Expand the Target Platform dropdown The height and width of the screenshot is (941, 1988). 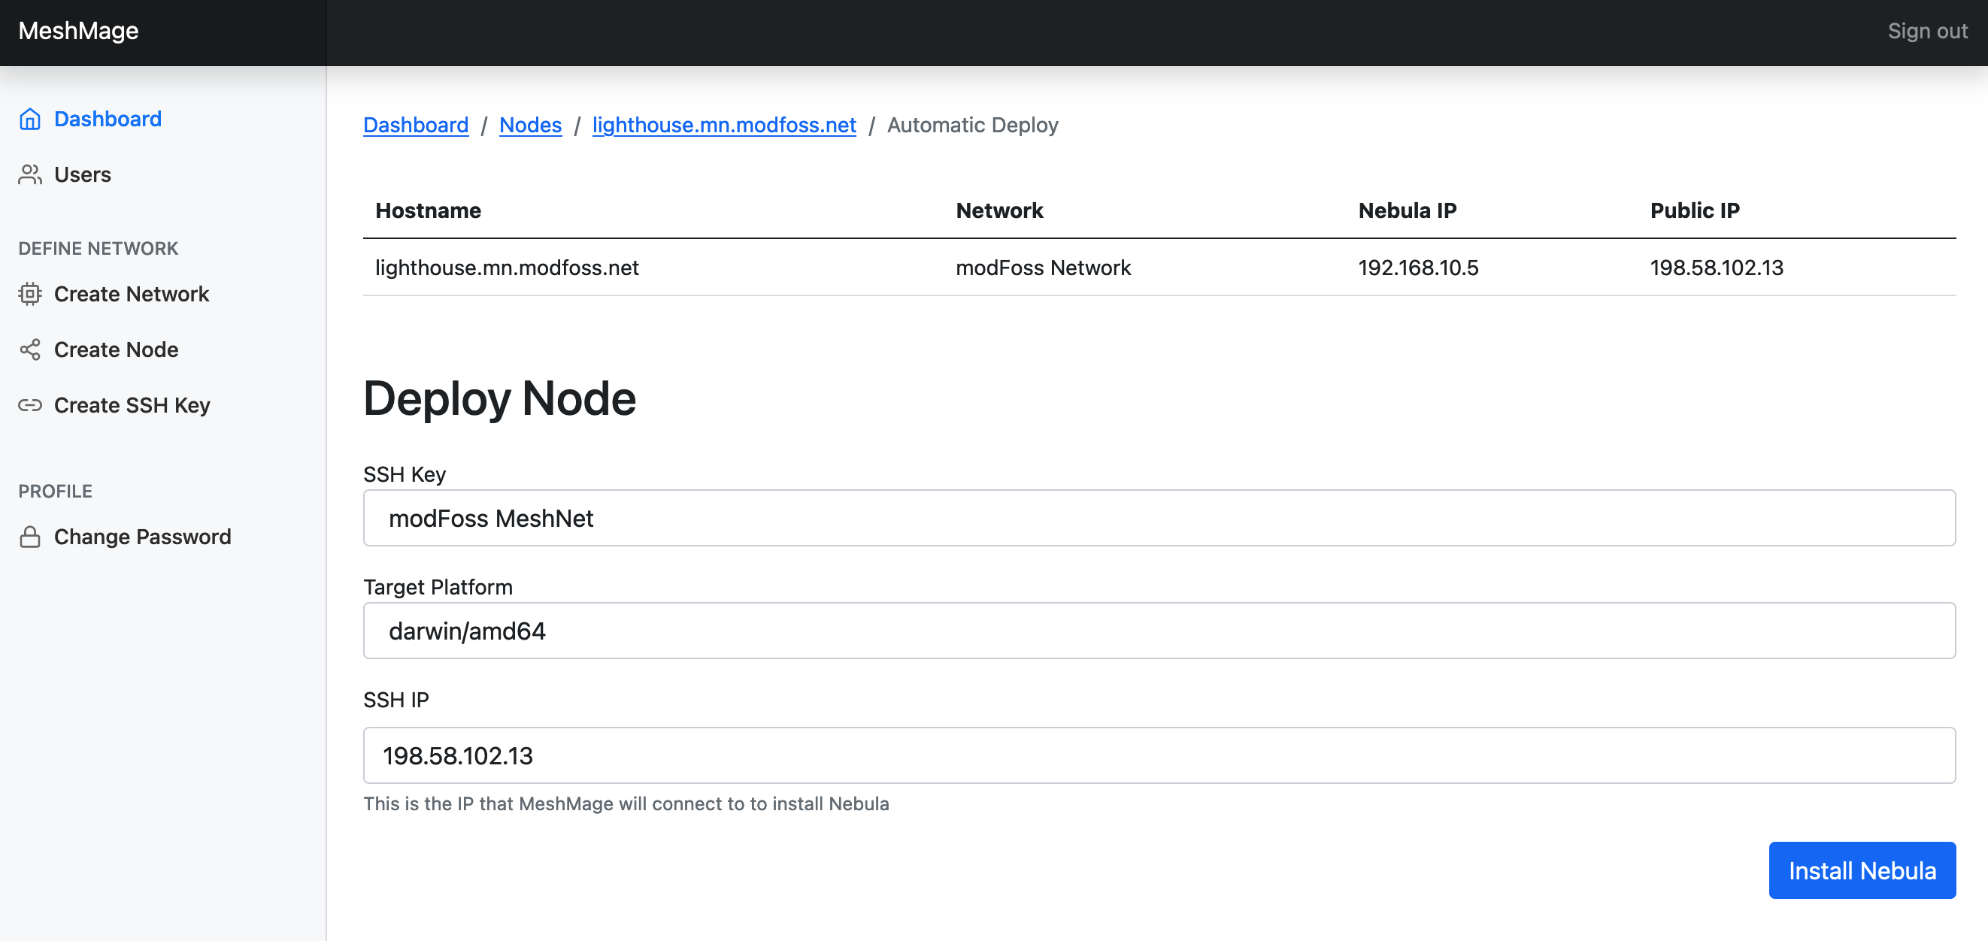point(1159,631)
